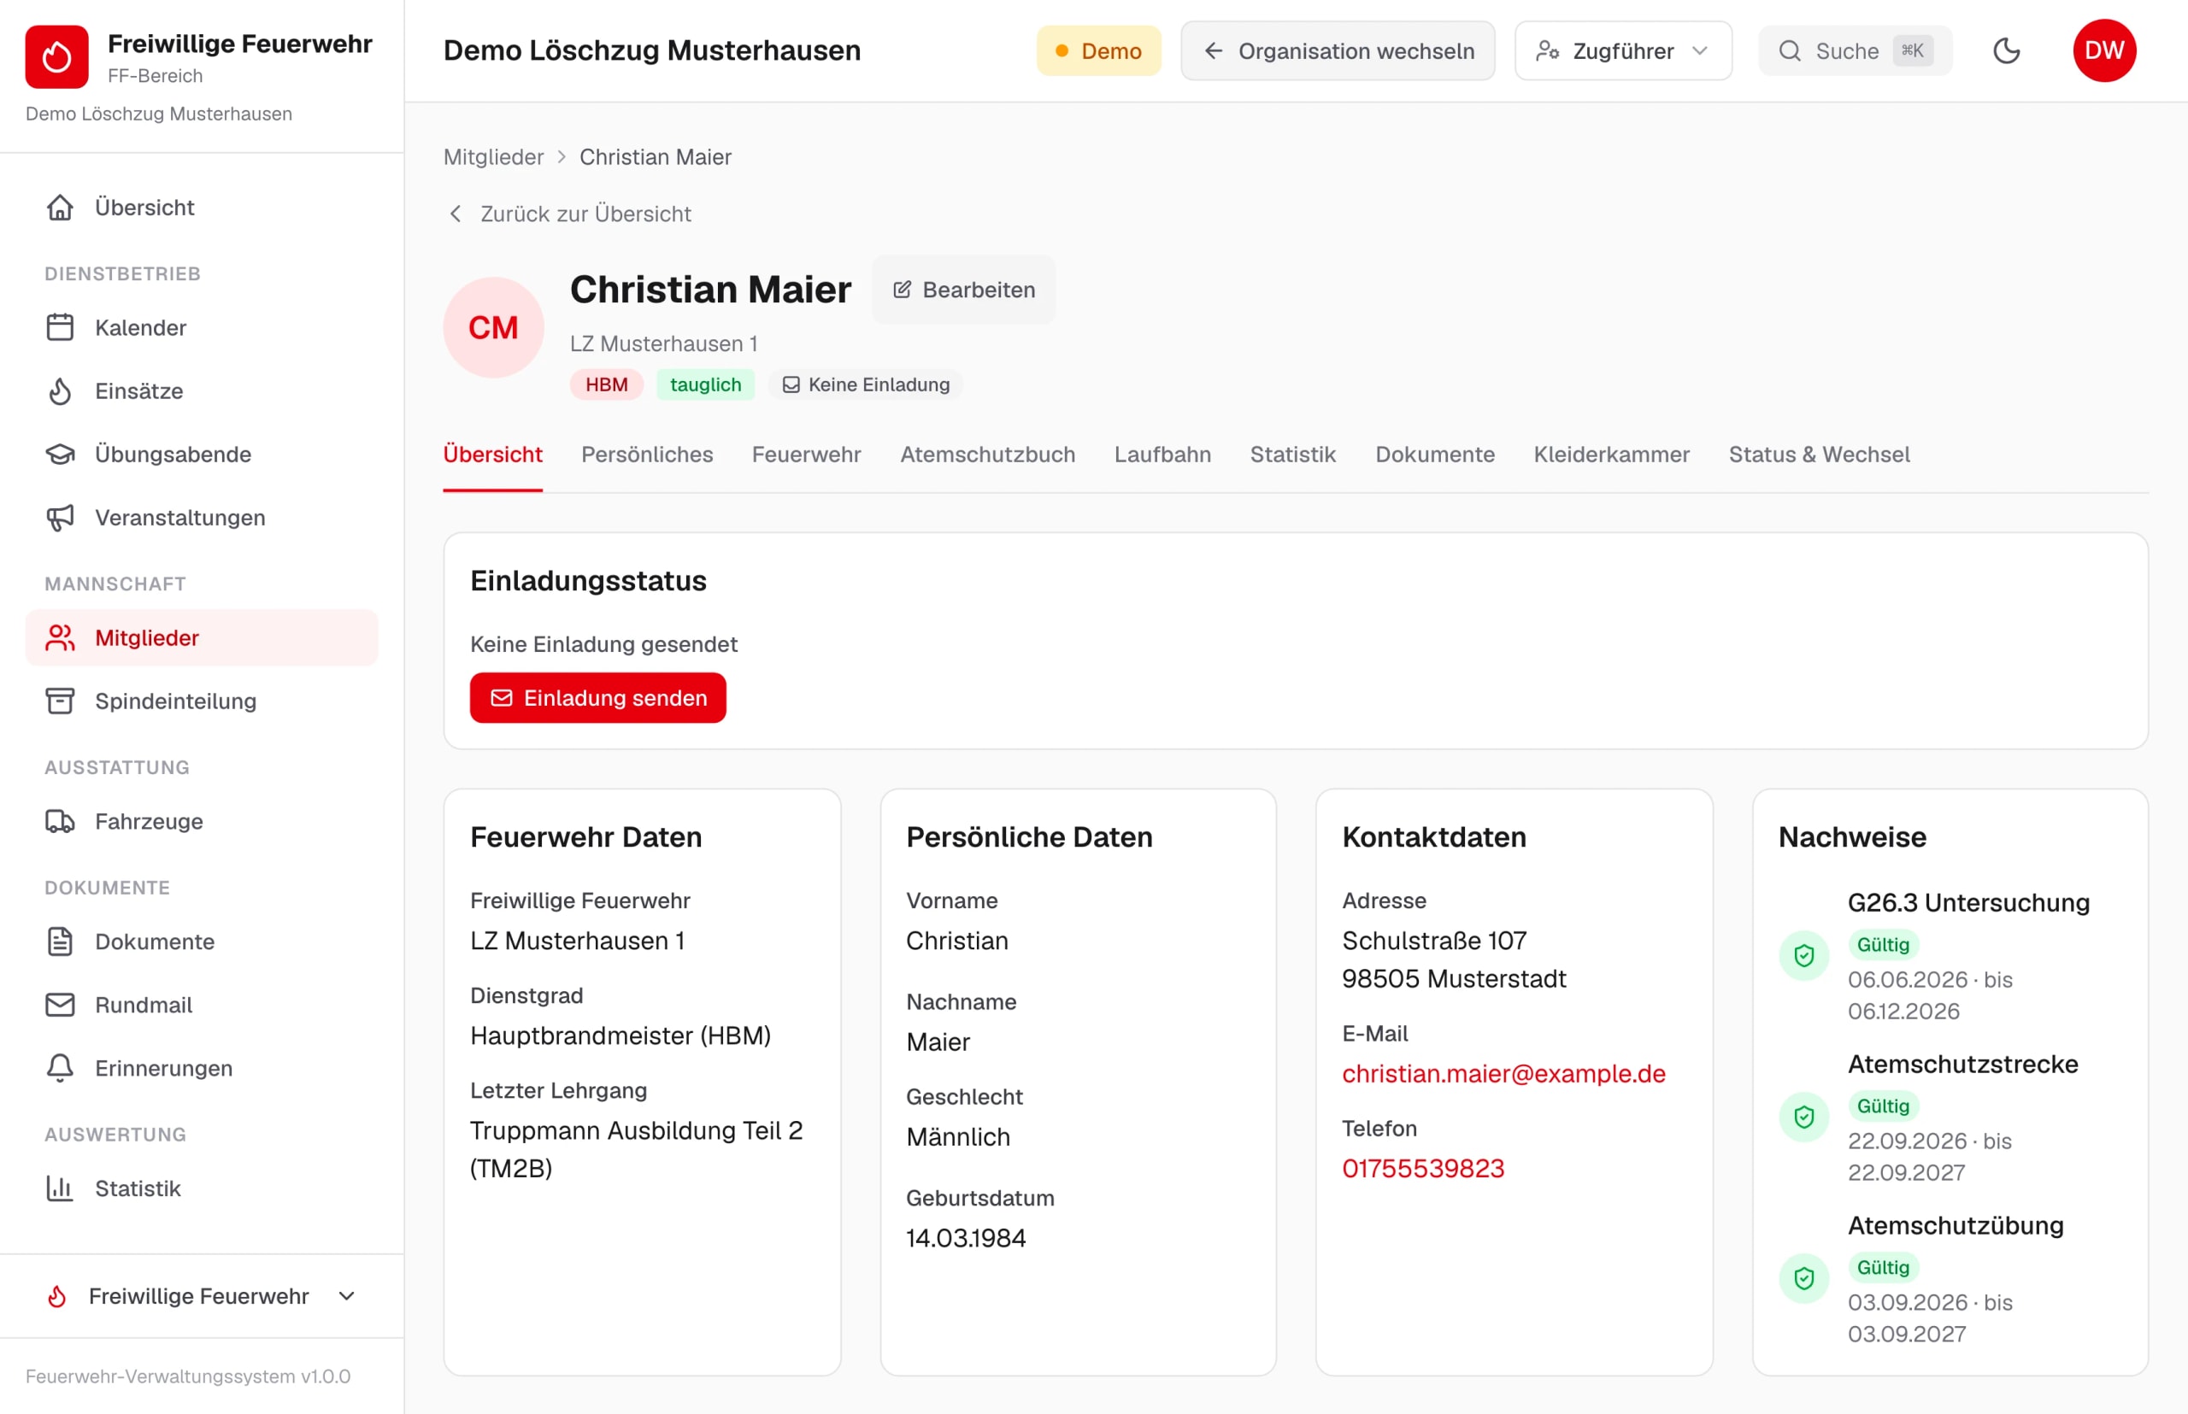Click the Atemschutzübung shield icon

1804,1279
